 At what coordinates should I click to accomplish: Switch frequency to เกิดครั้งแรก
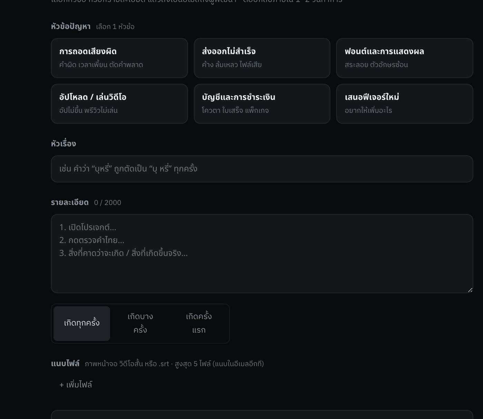199,323
